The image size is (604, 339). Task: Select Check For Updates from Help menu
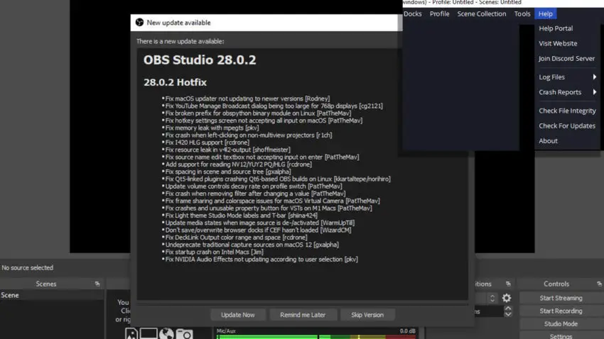(566, 126)
